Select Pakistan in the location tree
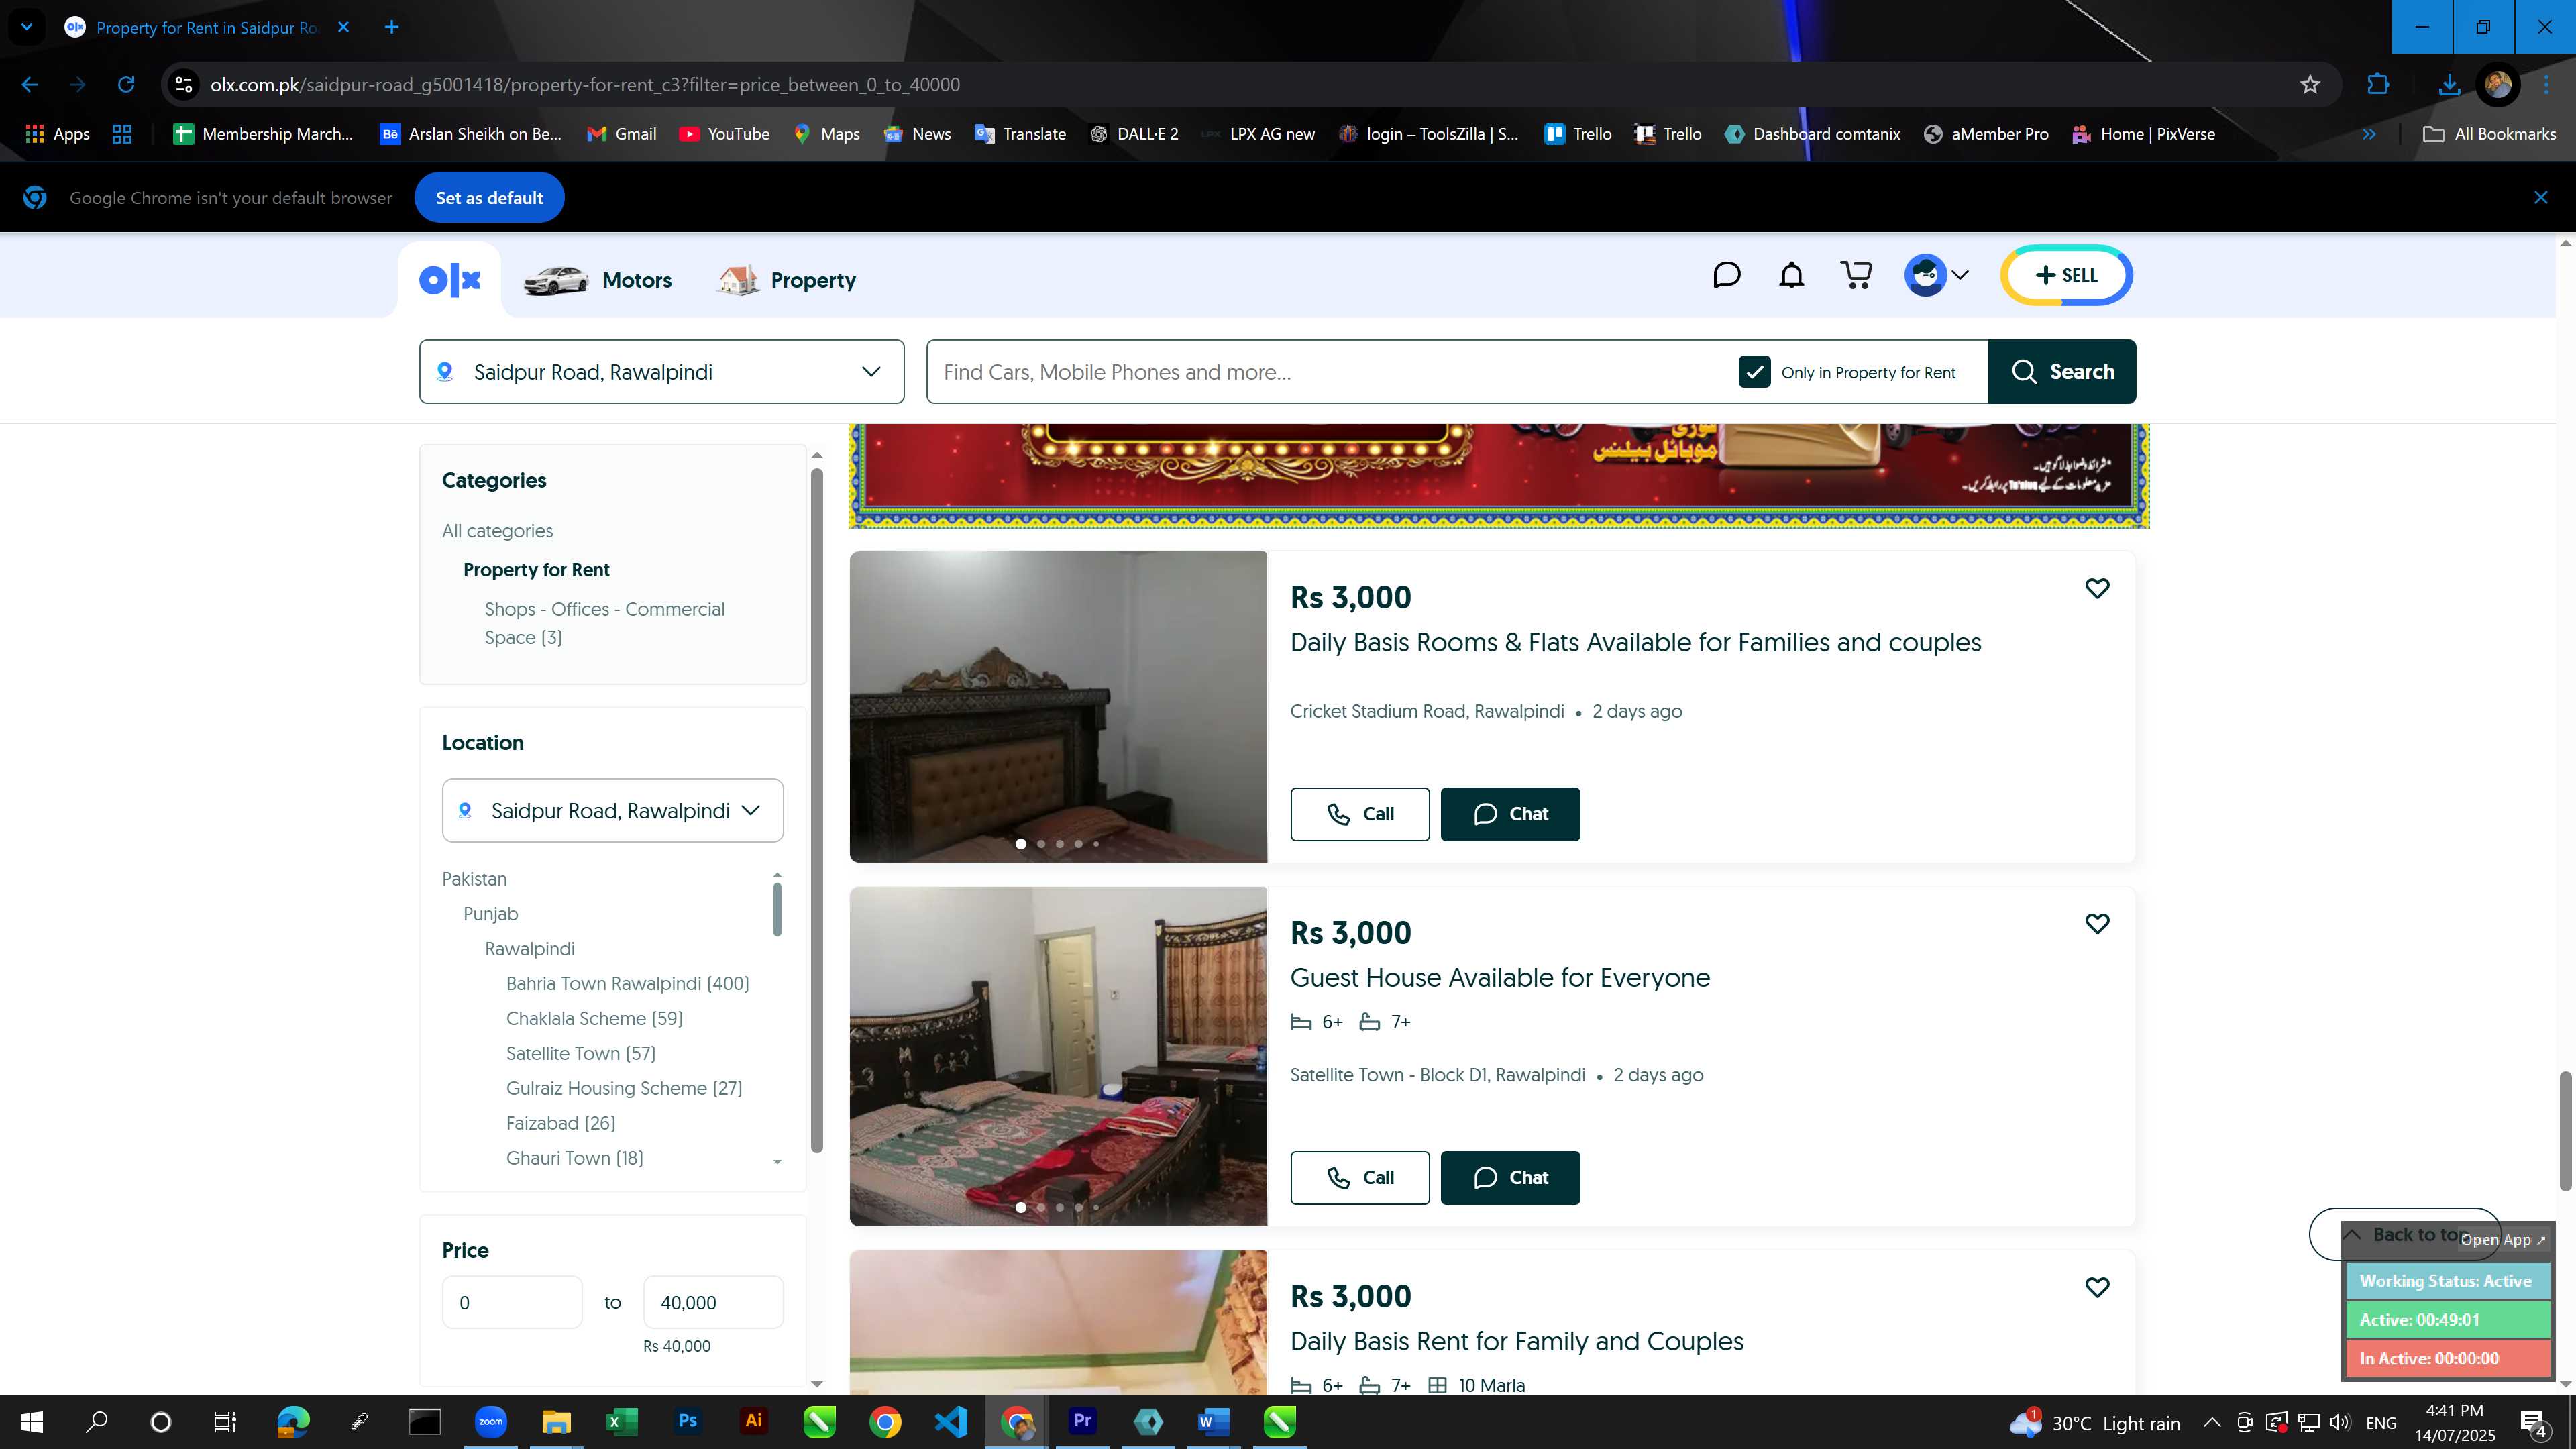Viewport: 2576px width, 1449px height. [474, 879]
